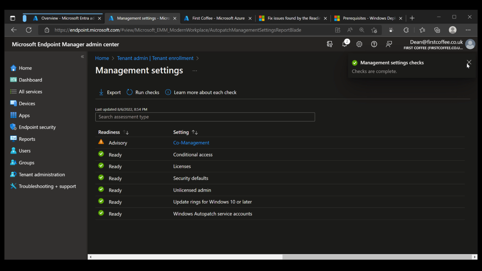
Task: Open the notifications bell
Action: pos(345,44)
